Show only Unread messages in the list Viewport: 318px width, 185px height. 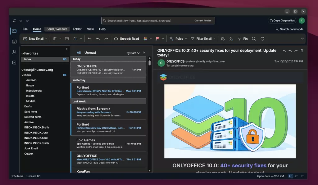coord(90,53)
